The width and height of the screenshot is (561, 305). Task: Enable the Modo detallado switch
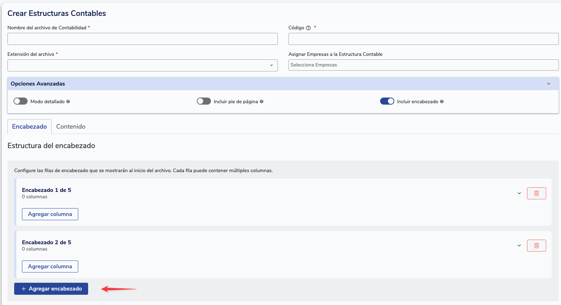(x=21, y=101)
